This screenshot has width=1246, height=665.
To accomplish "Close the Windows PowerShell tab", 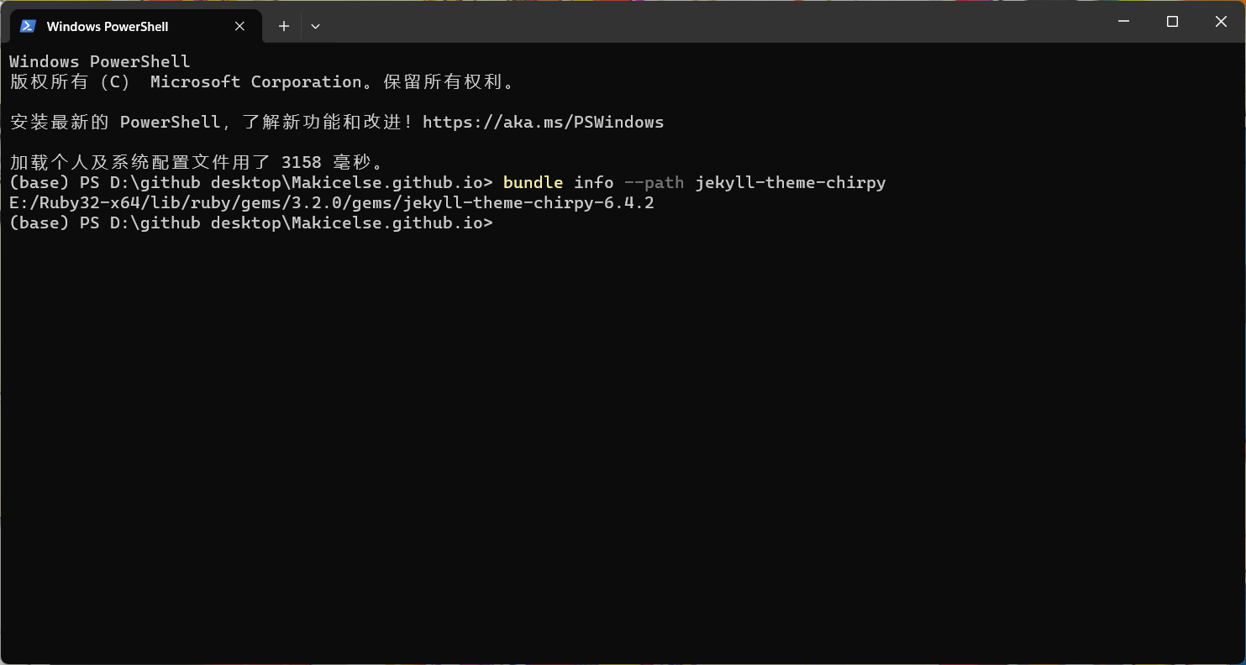I will (239, 26).
